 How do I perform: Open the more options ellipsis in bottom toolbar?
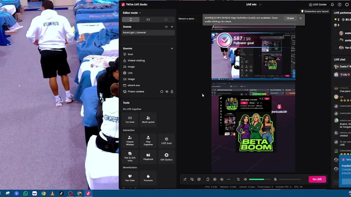(229, 179)
